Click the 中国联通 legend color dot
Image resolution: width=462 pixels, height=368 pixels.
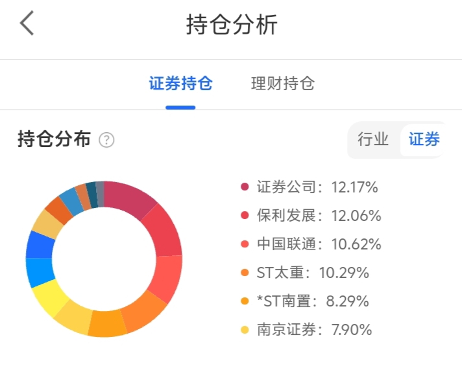[x=245, y=244]
